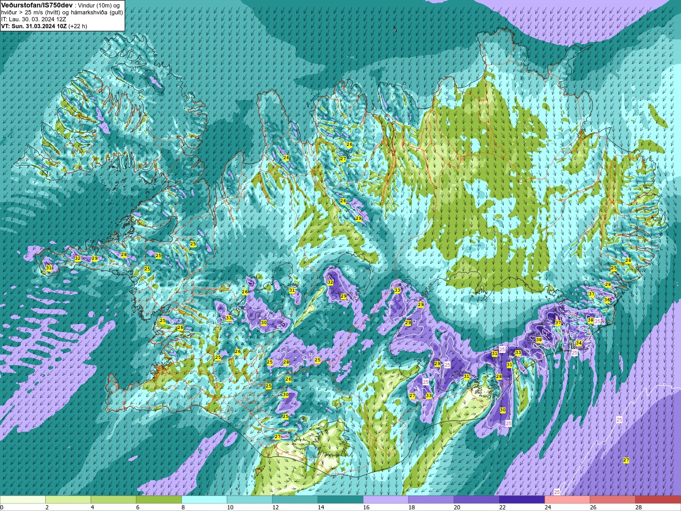Screen dimensions: 681x511
Task: Click the light green 2–4 m/s legend swatch
Action: tap(68, 500)
